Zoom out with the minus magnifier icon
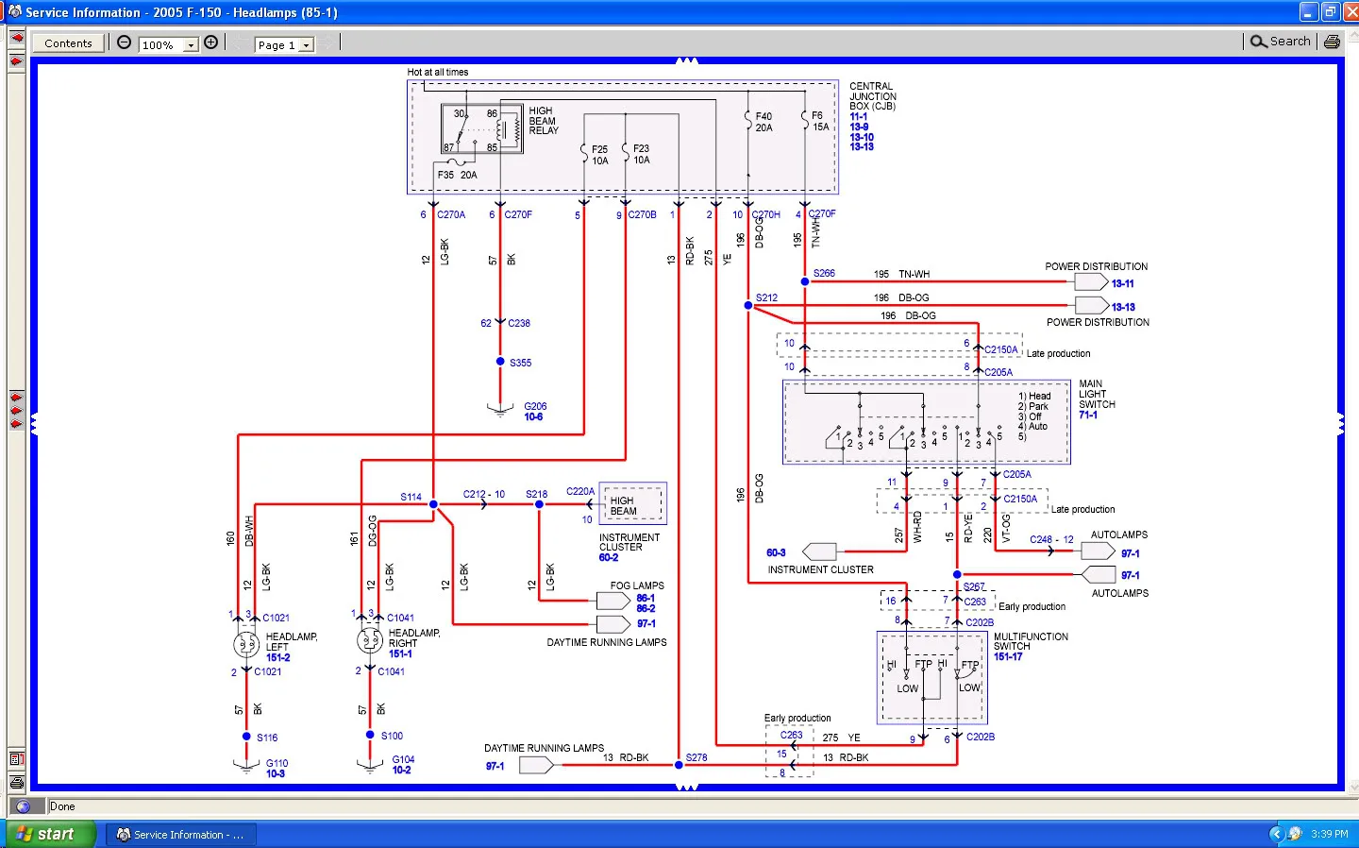The height and width of the screenshot is (848, 1359). point(124,42)
